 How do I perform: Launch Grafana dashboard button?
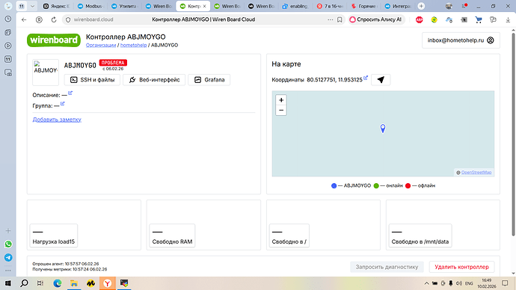pos(209,80)
